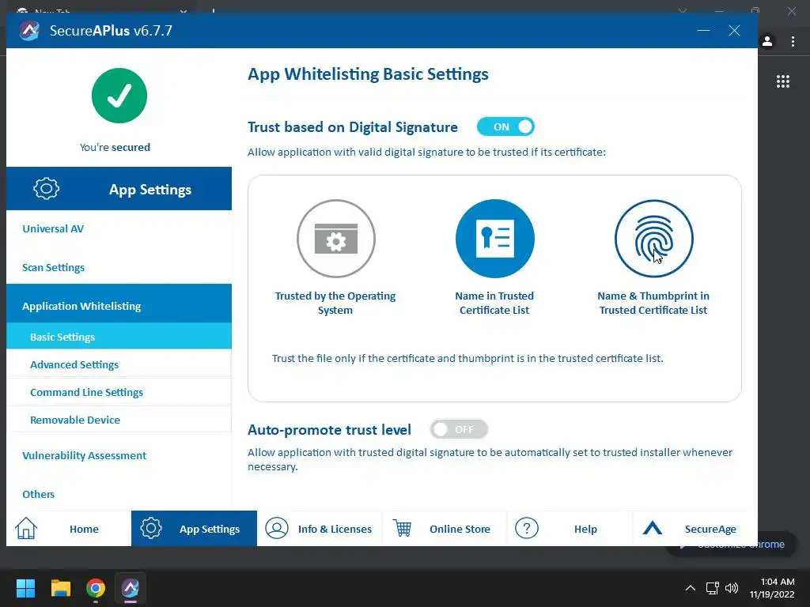Click 'App Whitelisting Basic Settings' heading
Viewport: 810px width, 607px height.
click(368, 74)
